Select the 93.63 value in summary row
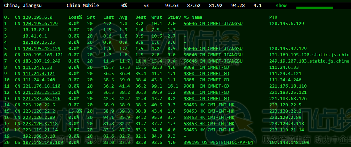This screenshot has width=351, height=147. [x=172, y=6]
